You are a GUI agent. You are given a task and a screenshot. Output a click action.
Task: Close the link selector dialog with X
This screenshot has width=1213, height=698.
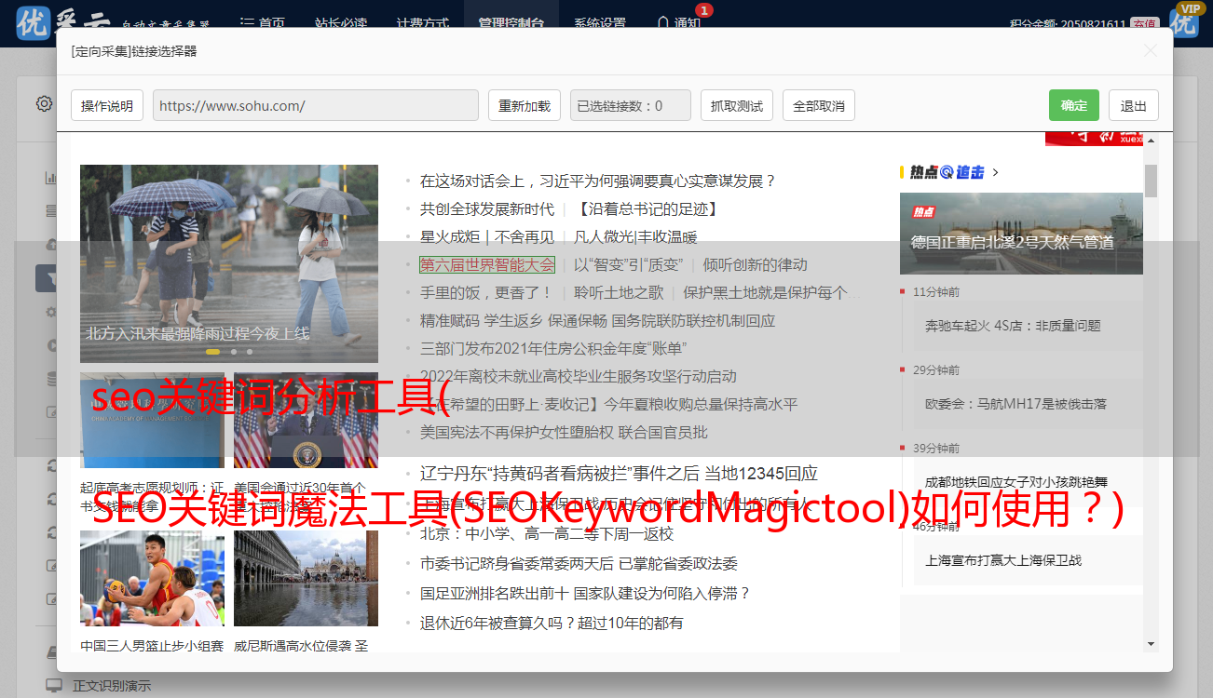tap(1151, 51)
